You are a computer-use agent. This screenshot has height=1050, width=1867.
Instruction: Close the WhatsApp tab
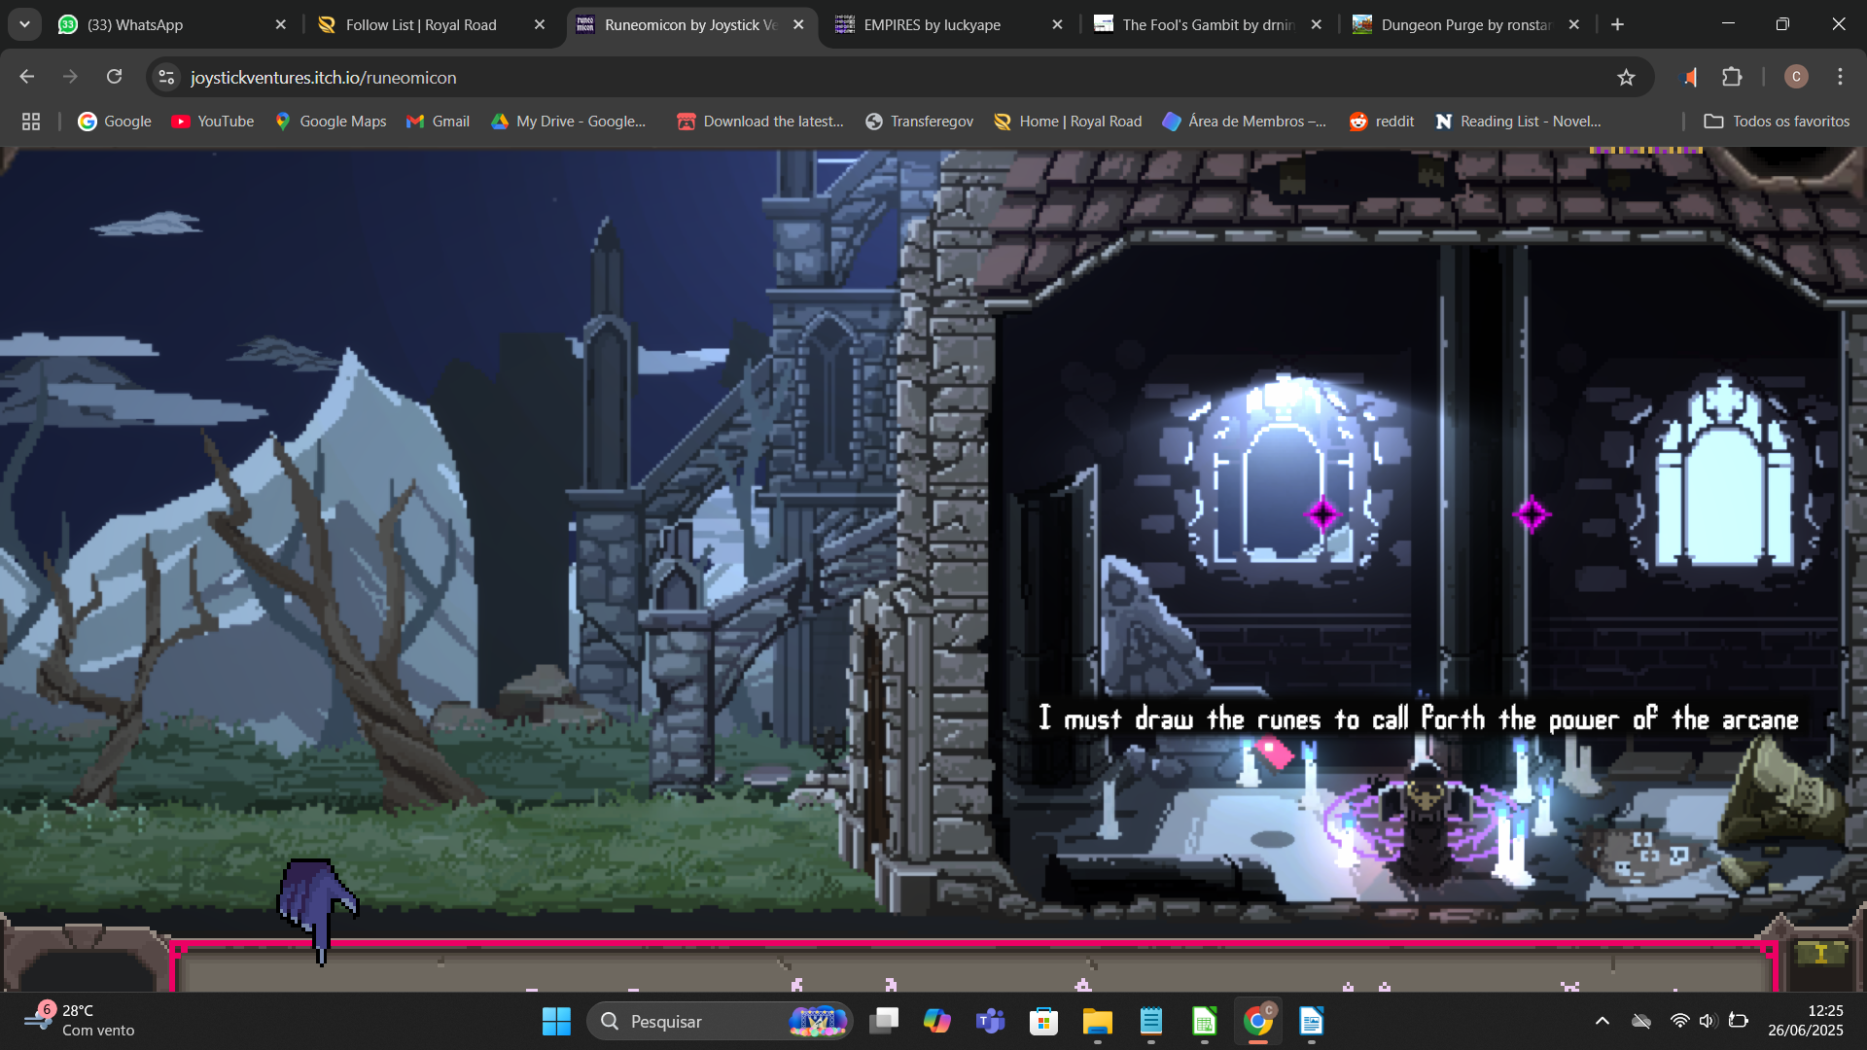[281, 25]
